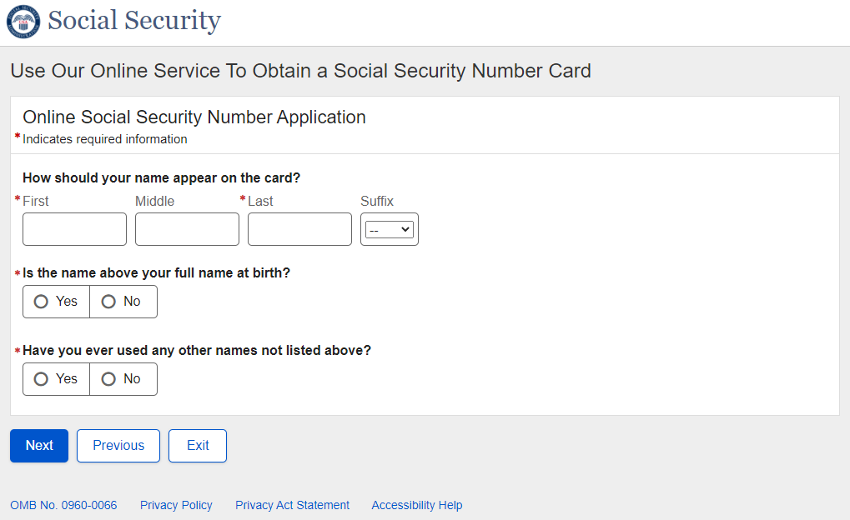The width and height of the screenshot is (850, 520).
Task: View the Privacy Act Statement link
Action: pos(292,505)
